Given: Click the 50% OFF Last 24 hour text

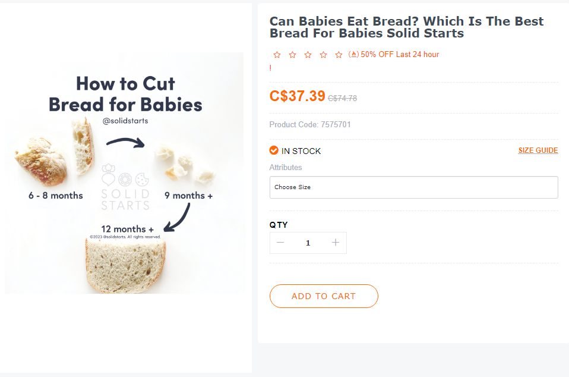Looking at the screenshot, I should point(400,55).
